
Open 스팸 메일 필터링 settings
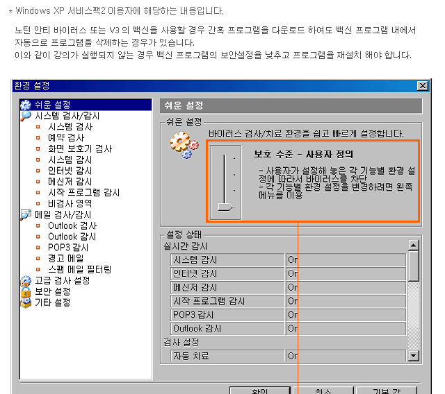pos(79,270)
